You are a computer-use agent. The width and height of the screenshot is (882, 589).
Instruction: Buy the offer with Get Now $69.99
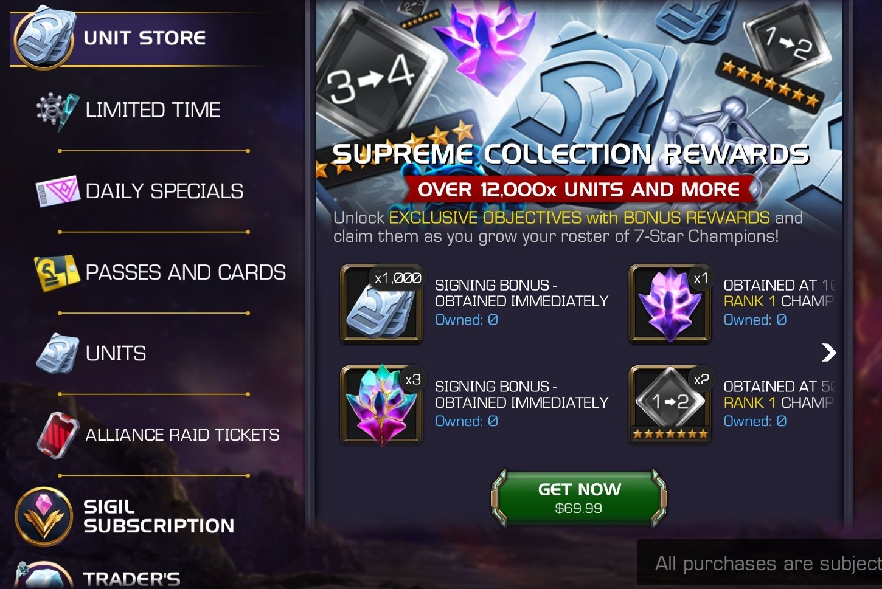(579, 497)
